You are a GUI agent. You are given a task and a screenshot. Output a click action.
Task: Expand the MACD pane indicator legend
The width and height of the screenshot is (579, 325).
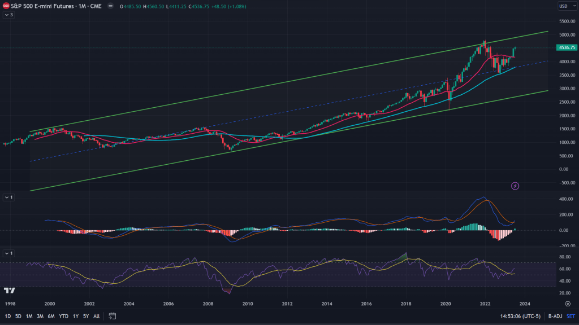[8, 197]
